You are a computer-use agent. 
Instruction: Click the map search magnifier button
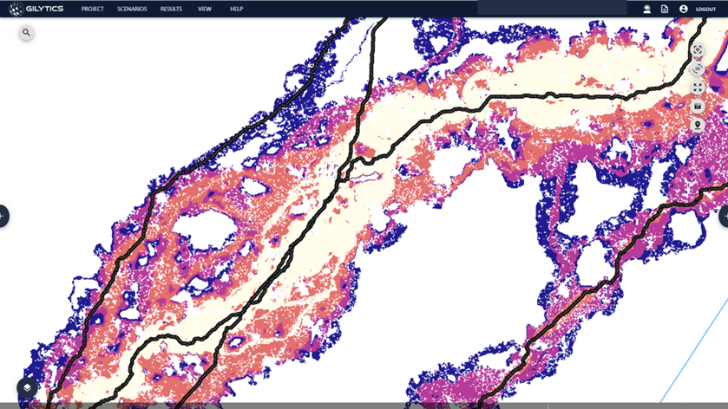point(26,32)
